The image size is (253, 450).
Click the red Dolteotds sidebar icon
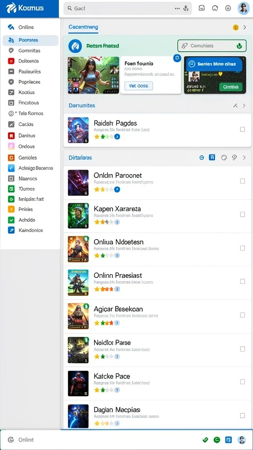coord(11,61)
